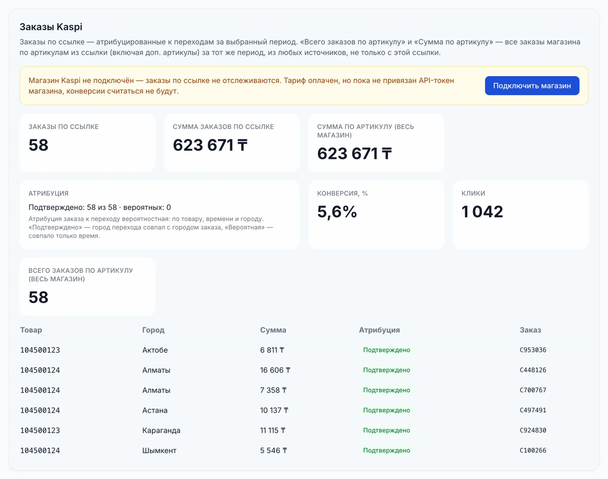Click the «Подтверждено» badge for order C700767
The height and width of the screenshot is (479, 608).
386,390
